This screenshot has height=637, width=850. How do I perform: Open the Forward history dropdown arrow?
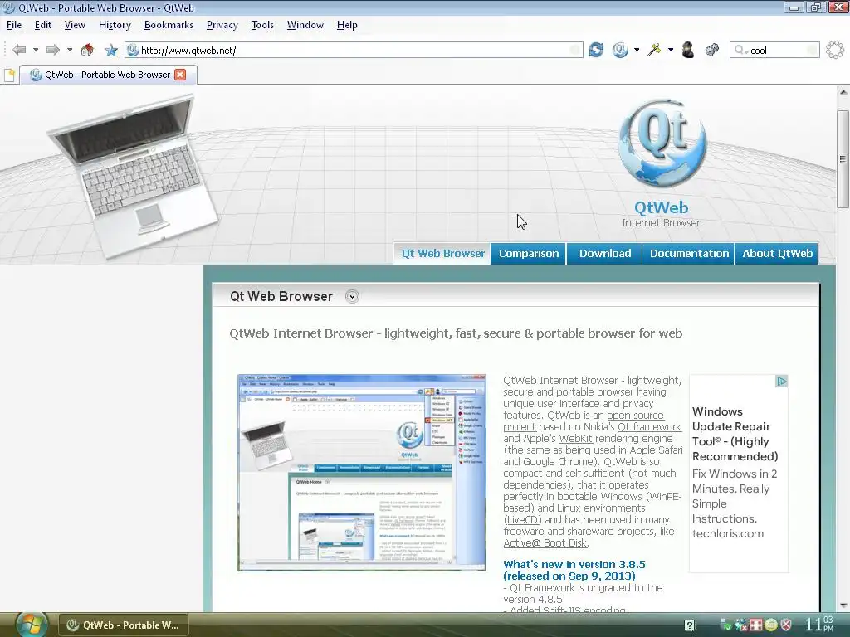70,50
